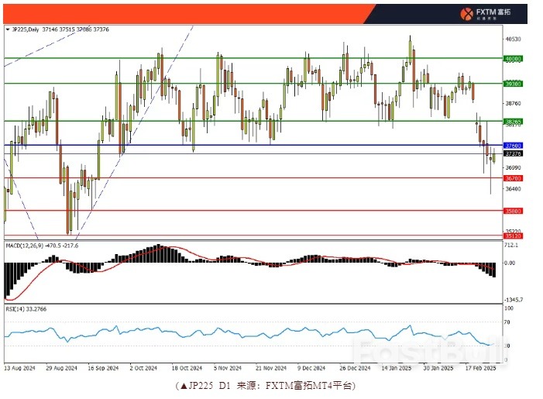Click the red 35800 support level tag
This screenshot has height=399, width=543.
click(512, 211)
